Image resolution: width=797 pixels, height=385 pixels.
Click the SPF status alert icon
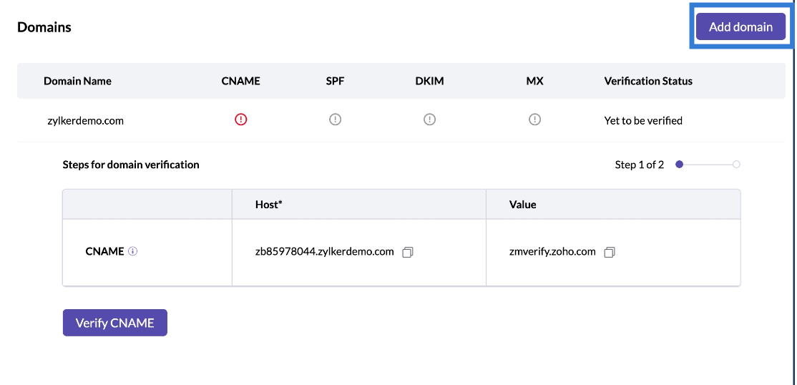click(335, 120)
